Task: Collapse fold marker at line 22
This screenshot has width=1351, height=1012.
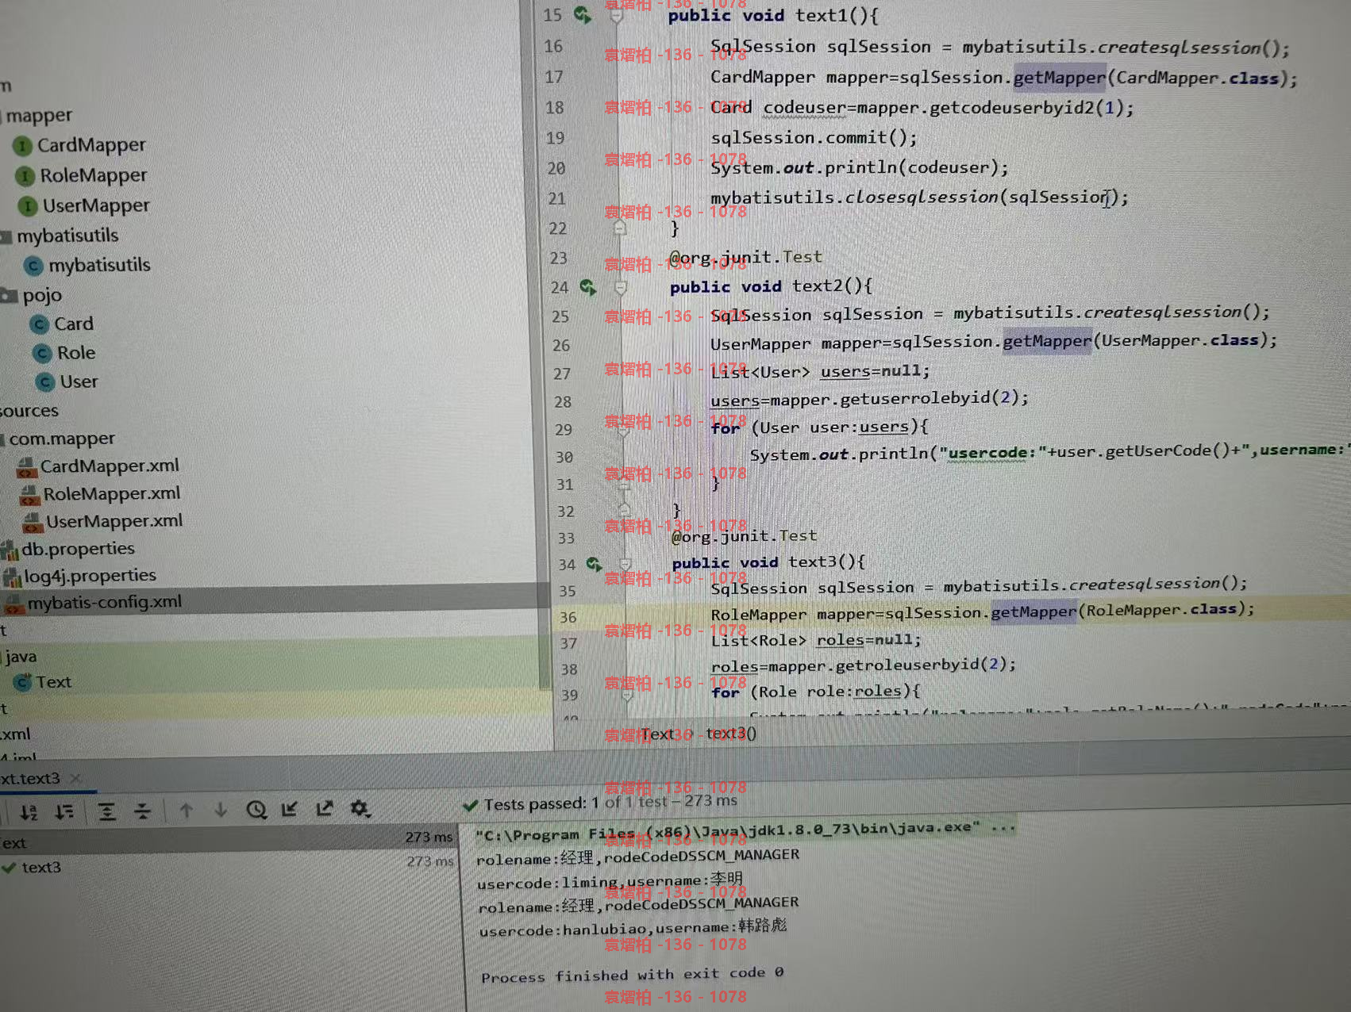Action: coord(620,228)
